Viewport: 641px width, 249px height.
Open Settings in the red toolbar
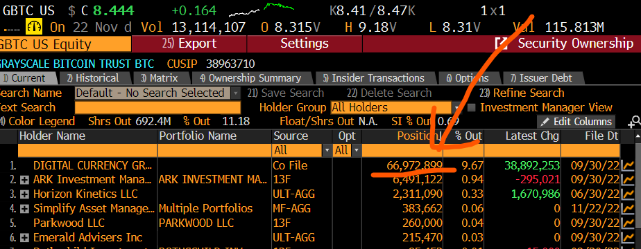tap(305, 44)
